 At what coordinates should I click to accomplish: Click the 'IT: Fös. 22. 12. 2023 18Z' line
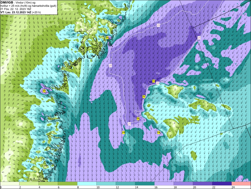pos(16,9)
